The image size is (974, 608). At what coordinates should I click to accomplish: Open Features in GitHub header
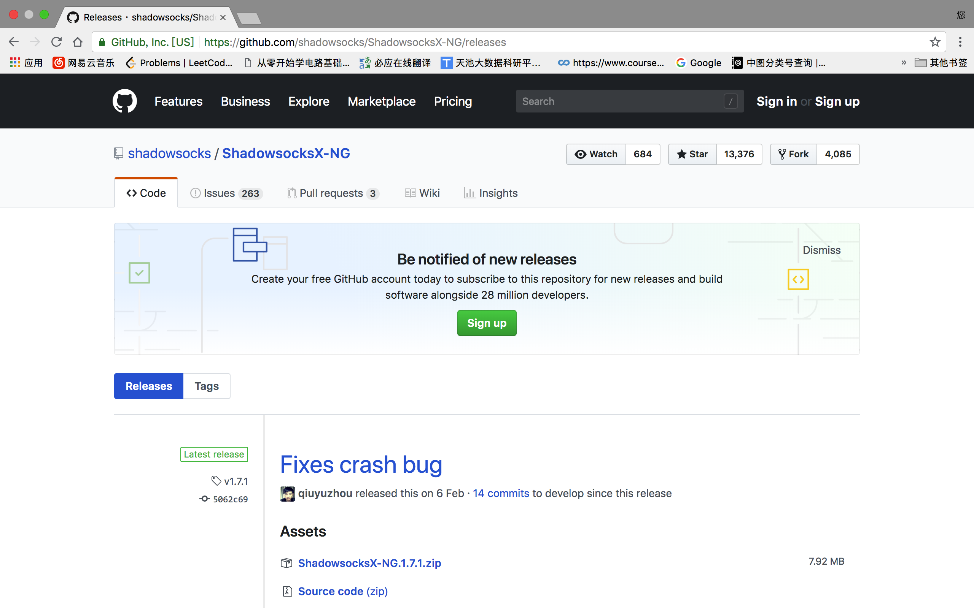click(178, 101)
